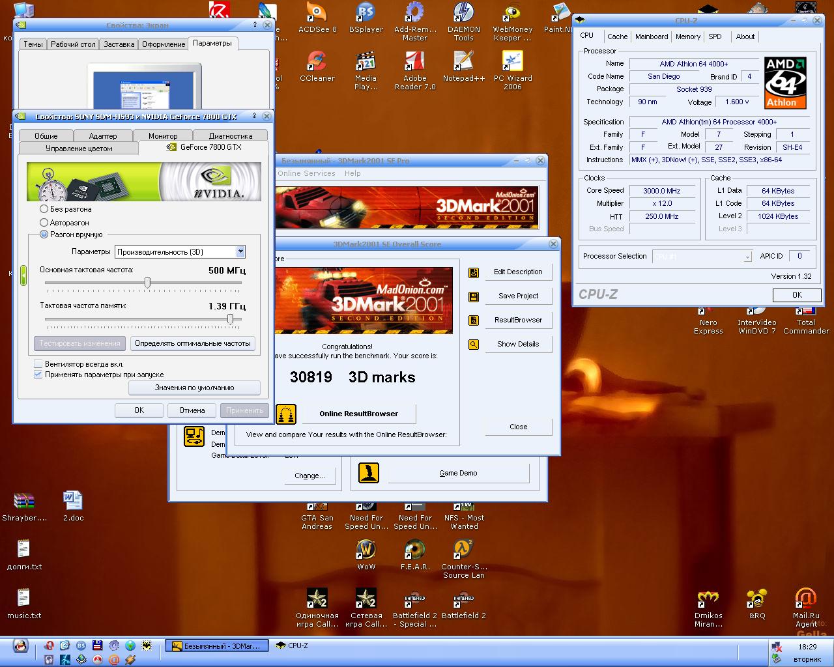
Task: Click 'Значения по умолчанию' button
Action: coord(194,388)
